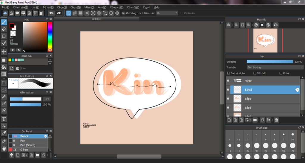Select the Pen (Sharp) brush

pyautogui.click(x=28, y=145)
